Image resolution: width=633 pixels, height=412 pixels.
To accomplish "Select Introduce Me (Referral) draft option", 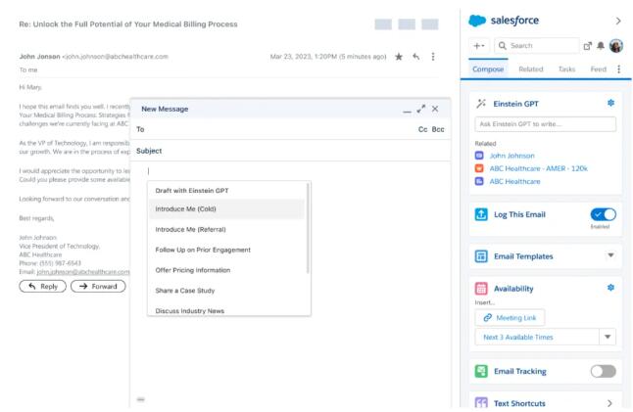I will (192, 229).
